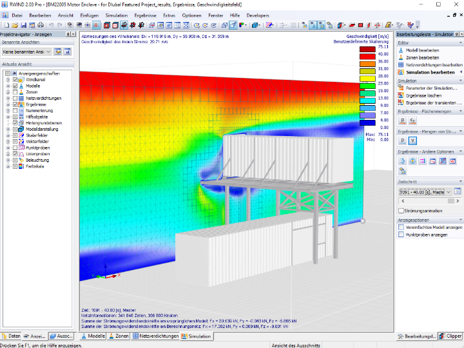
Task: Click the dark blue 4.00 legend swatch
Action: click(367, 122)
